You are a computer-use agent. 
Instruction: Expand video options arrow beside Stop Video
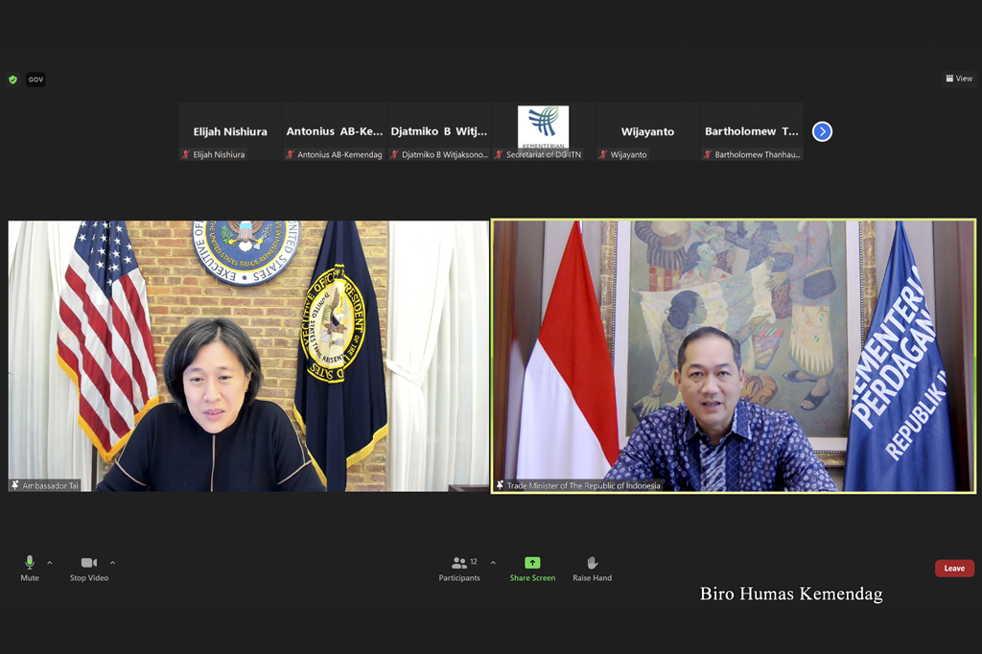coord(112,563)
